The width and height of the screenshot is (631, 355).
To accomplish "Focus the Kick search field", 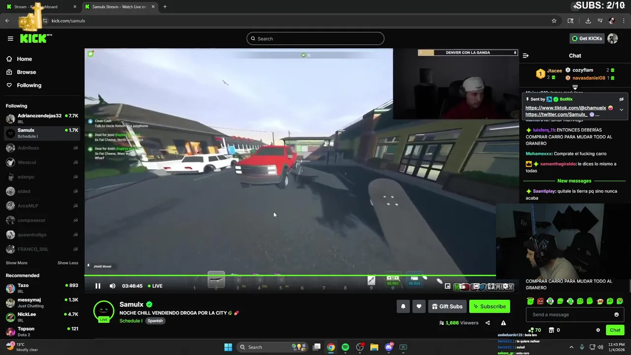I will coord(315,38).
